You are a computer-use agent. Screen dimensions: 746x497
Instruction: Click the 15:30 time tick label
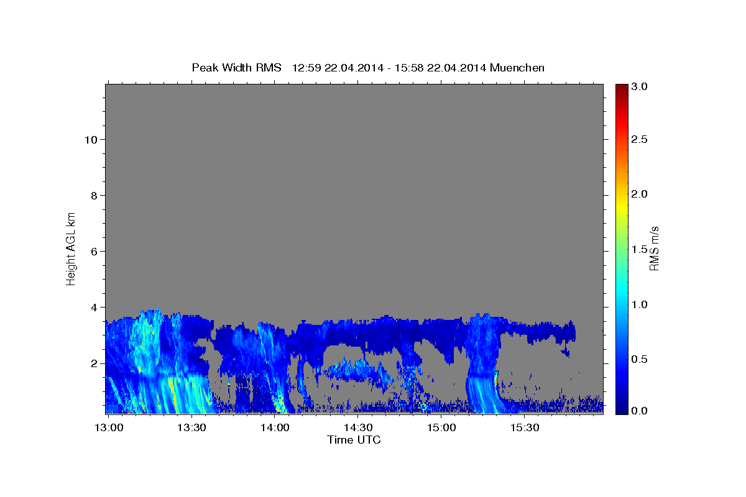tap(524, 428)
